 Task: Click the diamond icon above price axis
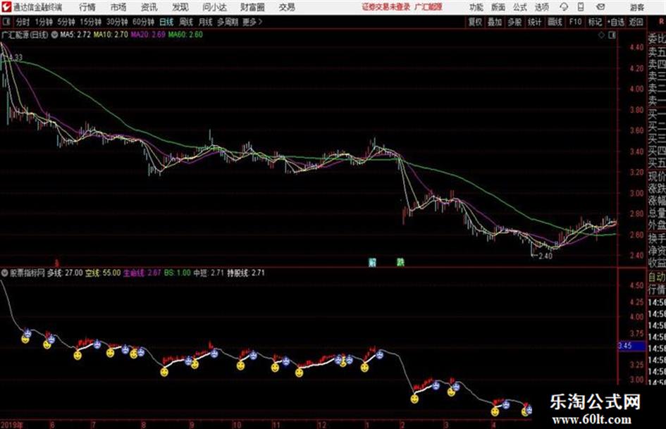601,35
